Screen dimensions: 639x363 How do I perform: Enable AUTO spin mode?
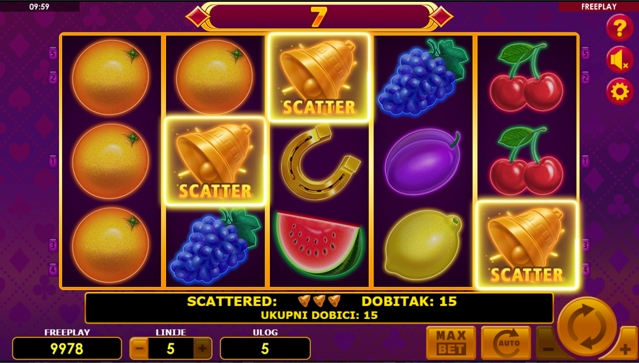tap(506, 343)
